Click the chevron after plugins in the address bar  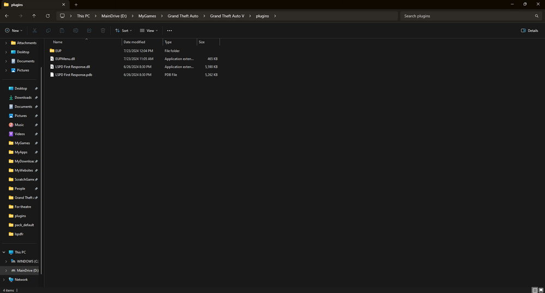275,16
